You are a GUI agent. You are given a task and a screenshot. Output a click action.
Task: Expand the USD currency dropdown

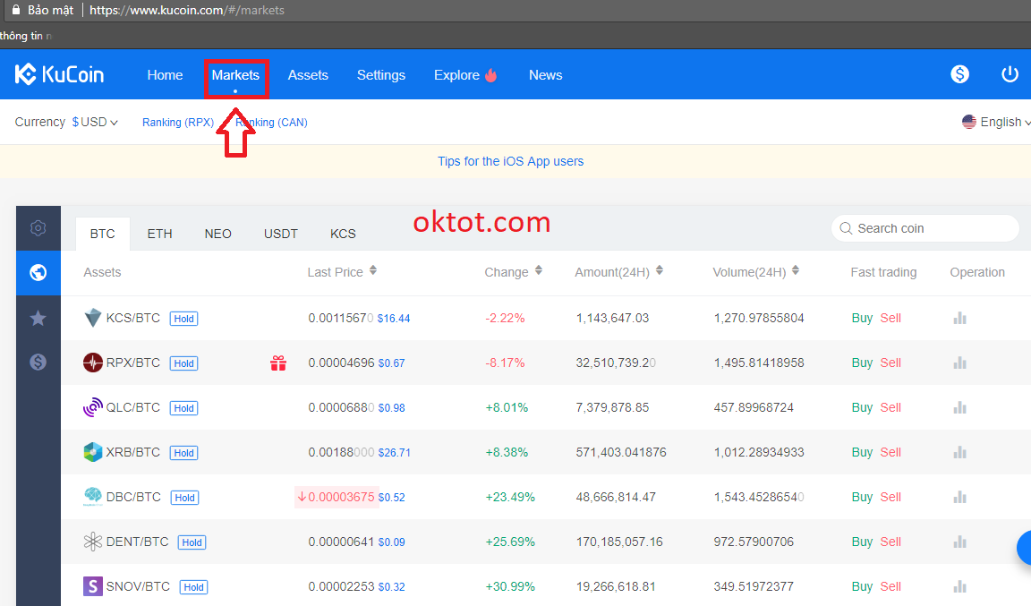(95, 122)
